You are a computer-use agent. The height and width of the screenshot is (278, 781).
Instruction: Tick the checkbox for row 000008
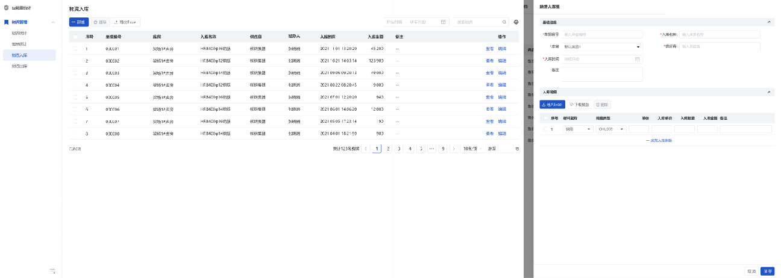pyautogui.click(x=75, y=133)
